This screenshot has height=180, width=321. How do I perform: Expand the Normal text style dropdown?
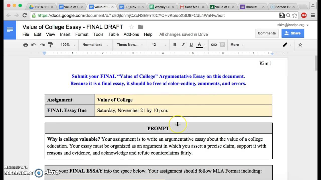coord(95,45)
